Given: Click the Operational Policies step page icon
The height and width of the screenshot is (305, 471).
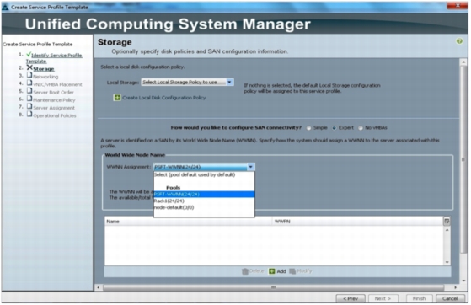Looking at the screenshot, I should click(x=29, y=115).
